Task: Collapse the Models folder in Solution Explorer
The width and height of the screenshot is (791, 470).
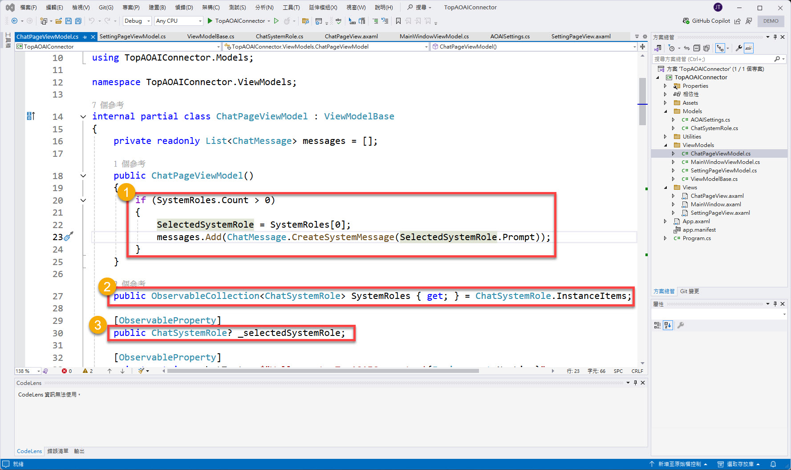Action: point(665,111)
